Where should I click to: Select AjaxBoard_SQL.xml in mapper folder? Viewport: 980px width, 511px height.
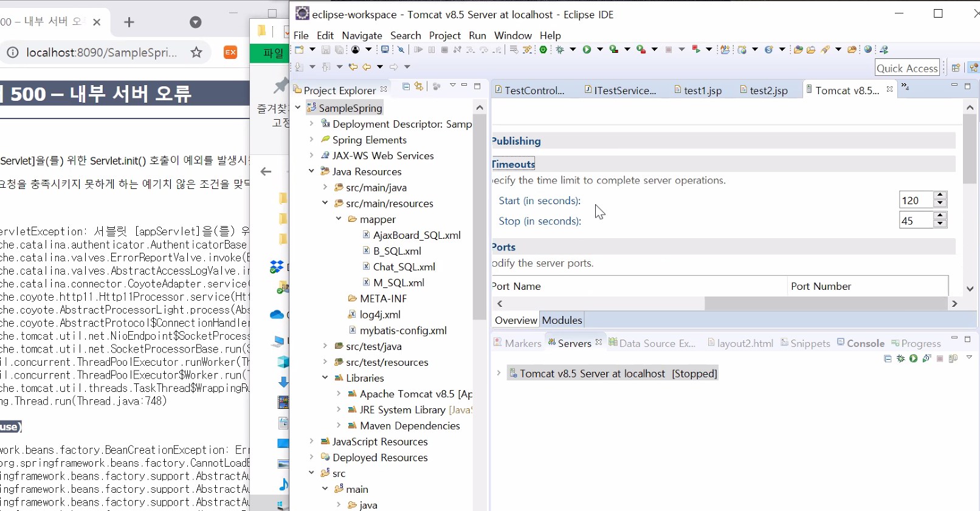tap(417, 235)
